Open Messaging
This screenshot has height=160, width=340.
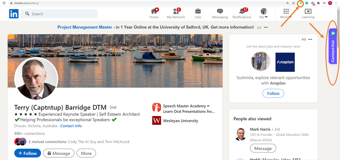click(220, 13)
